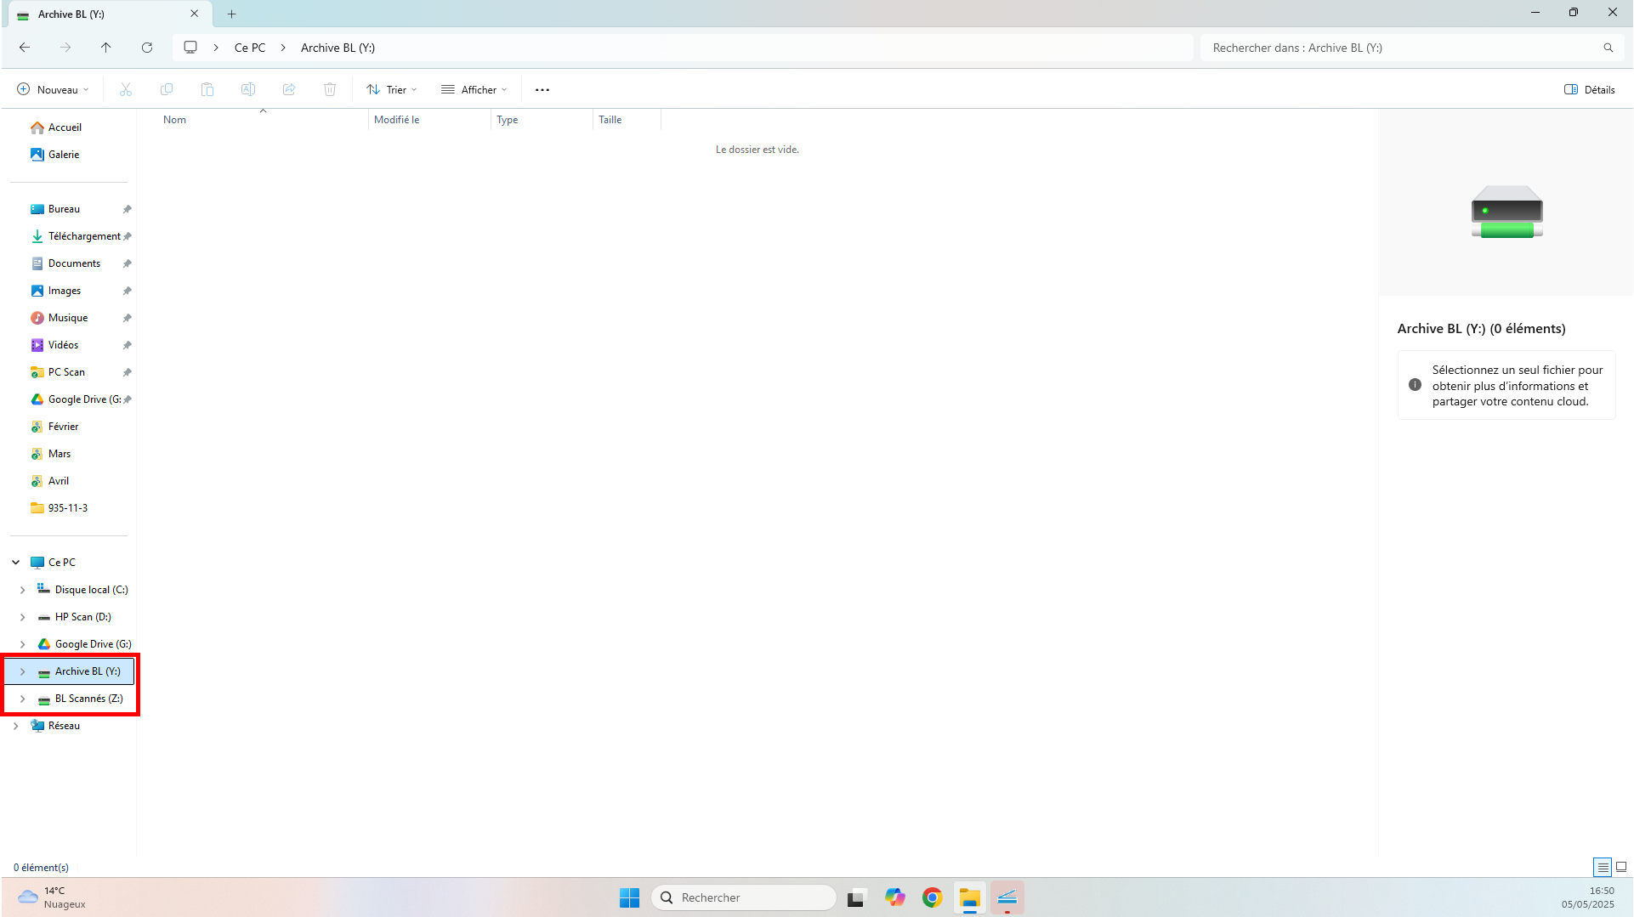Open the Trier sort menu

(x=392, y=89)
